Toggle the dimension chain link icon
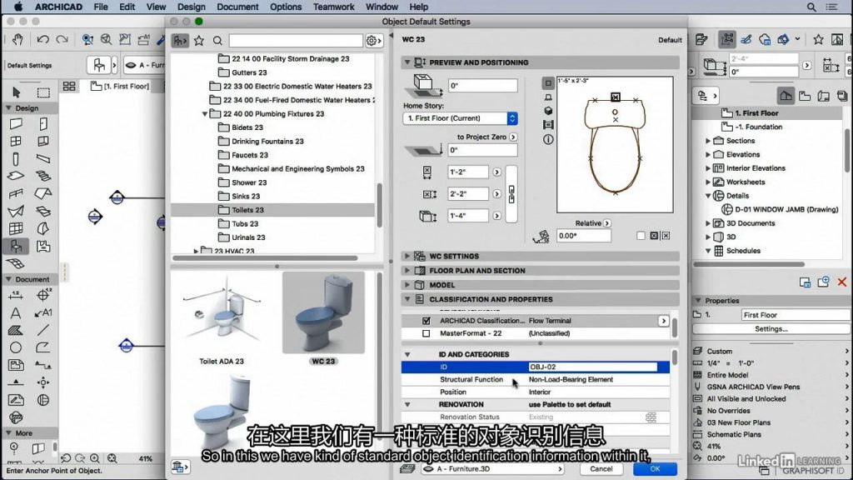The width and height of the screenshot is (853, 480). point(511,193)
